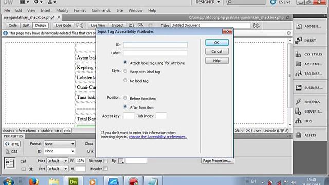Viewport: 329px width, 185px height.
Task: Open the layout dropdown in application bar
Action: (x=25, y=2)
